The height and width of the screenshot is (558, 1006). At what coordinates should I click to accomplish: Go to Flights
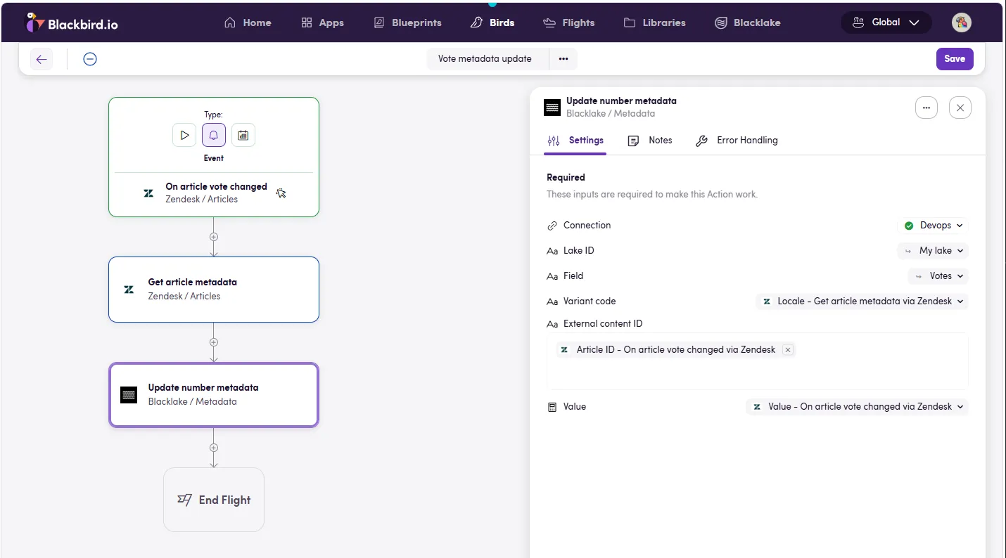[x=569, y=22]
